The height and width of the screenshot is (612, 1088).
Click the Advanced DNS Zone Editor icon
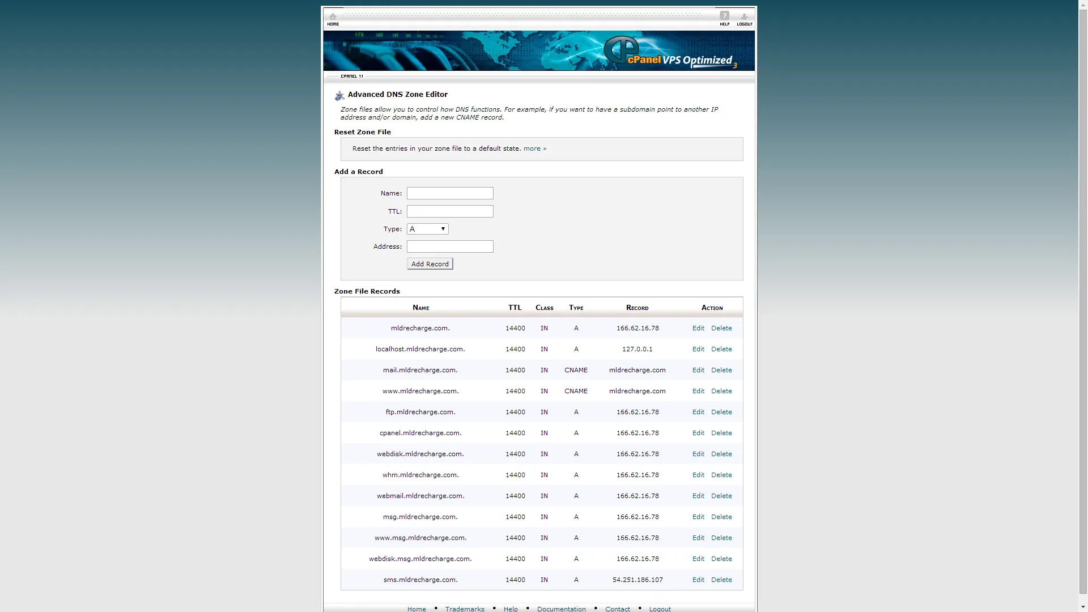pyautogui.click(x=339, y=95)
